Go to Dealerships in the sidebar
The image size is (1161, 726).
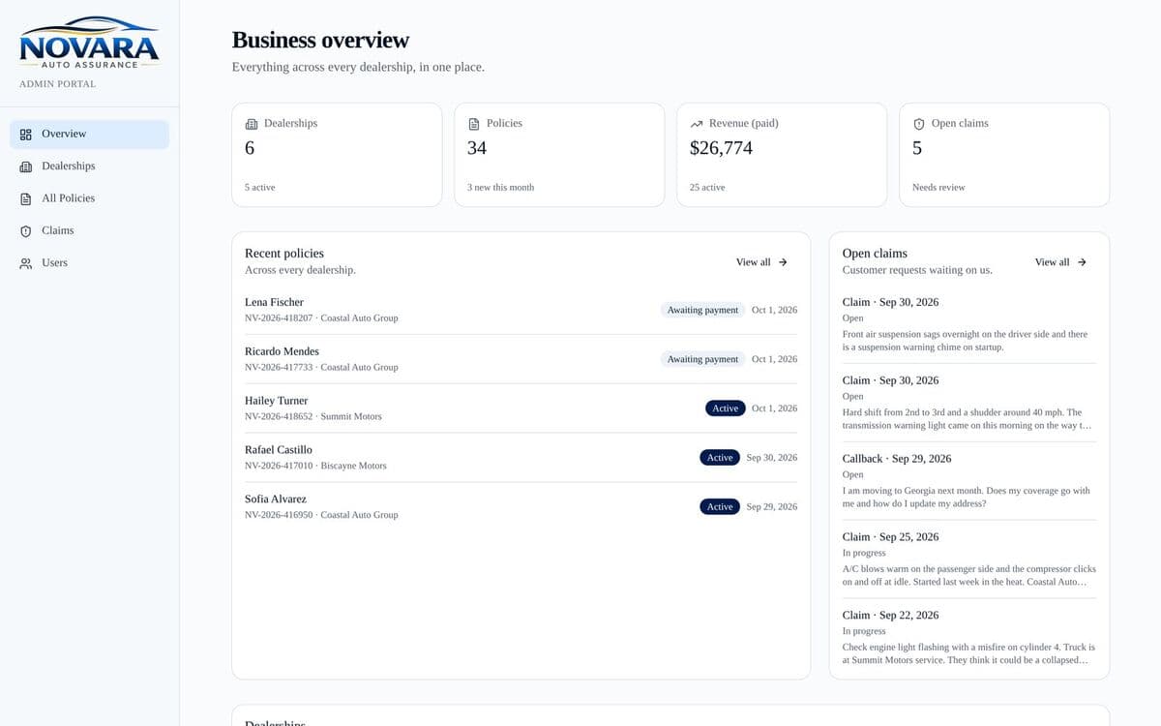(x=89, y=166)
